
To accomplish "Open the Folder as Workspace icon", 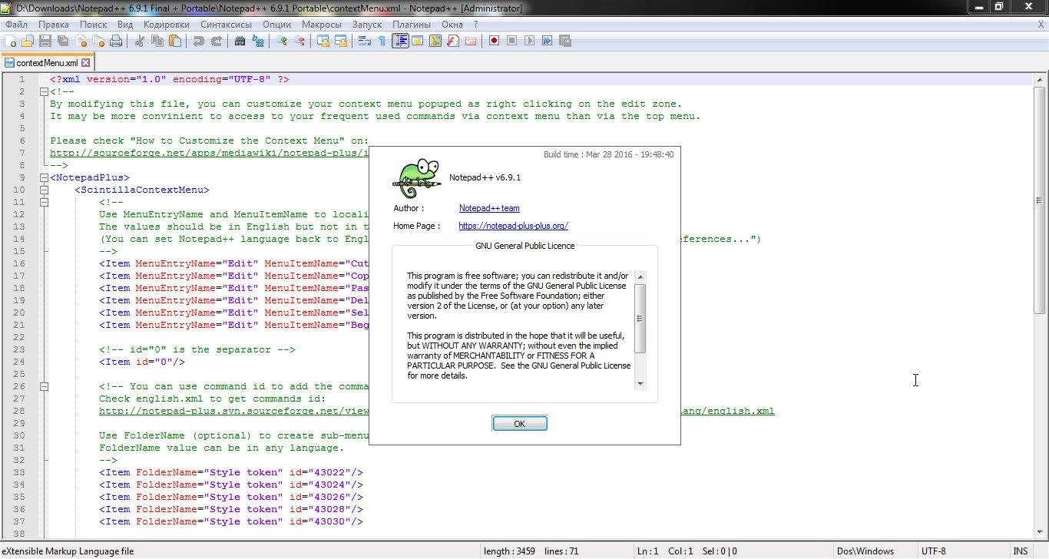I will 471,41.
